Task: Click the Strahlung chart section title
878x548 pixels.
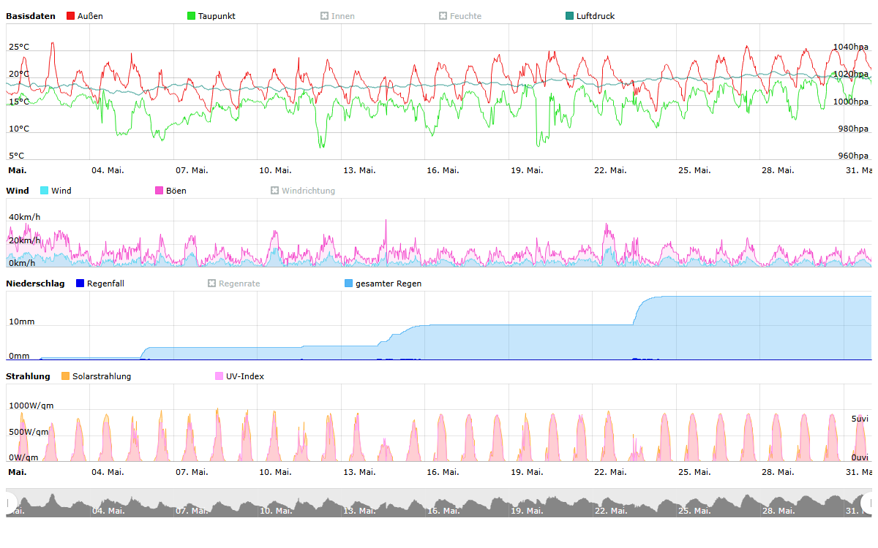Action: point(28,376)
